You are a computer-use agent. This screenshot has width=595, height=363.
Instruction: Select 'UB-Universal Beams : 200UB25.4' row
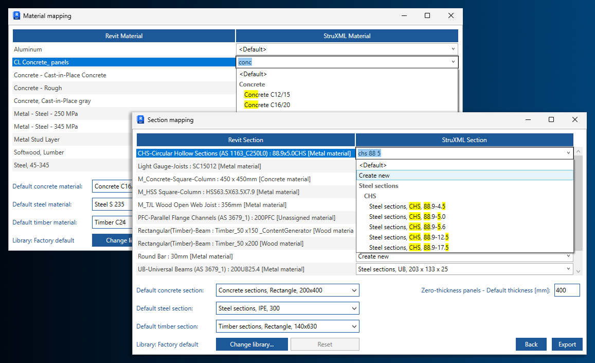(x=245, y=269)
